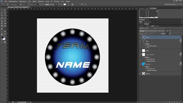
Task: Open the workspace switcher dropdown
Action: 173,5
